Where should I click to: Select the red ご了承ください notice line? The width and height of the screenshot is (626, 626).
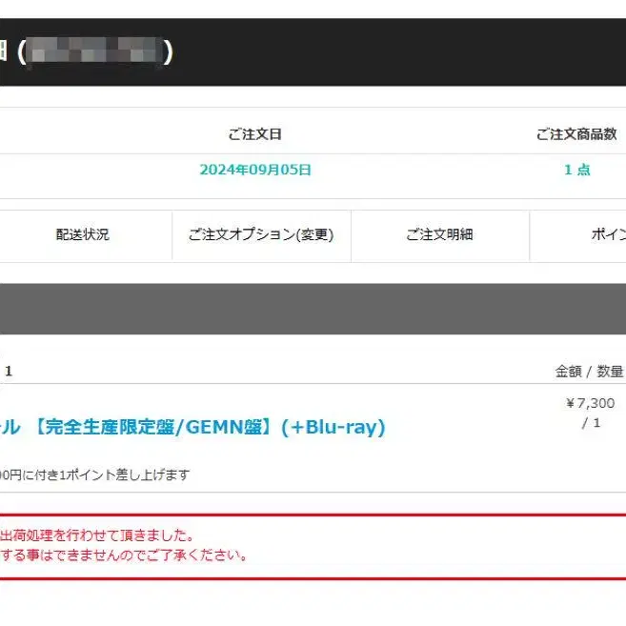tap(124, 555)
